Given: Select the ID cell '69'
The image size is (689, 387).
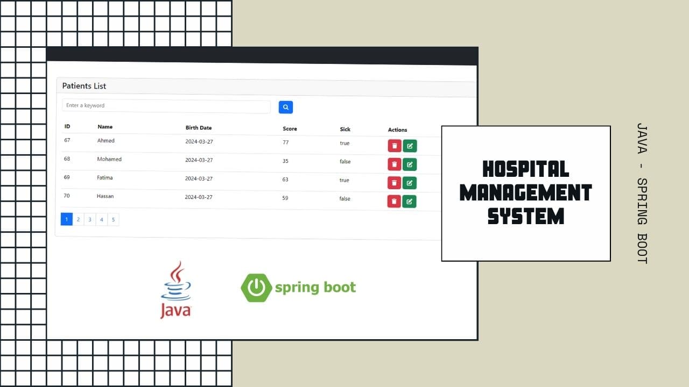Looking at the screenshot, I should click(67, 177).
